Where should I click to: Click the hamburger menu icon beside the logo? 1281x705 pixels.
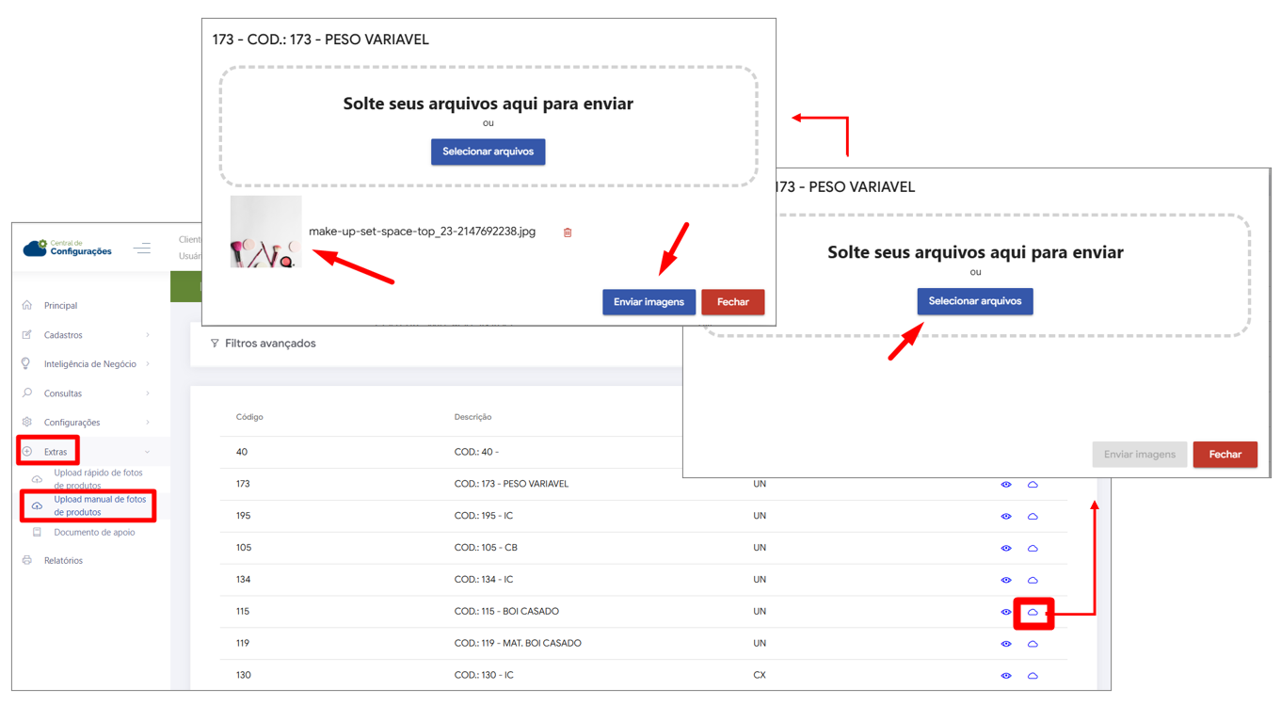[x=142, y=248]
